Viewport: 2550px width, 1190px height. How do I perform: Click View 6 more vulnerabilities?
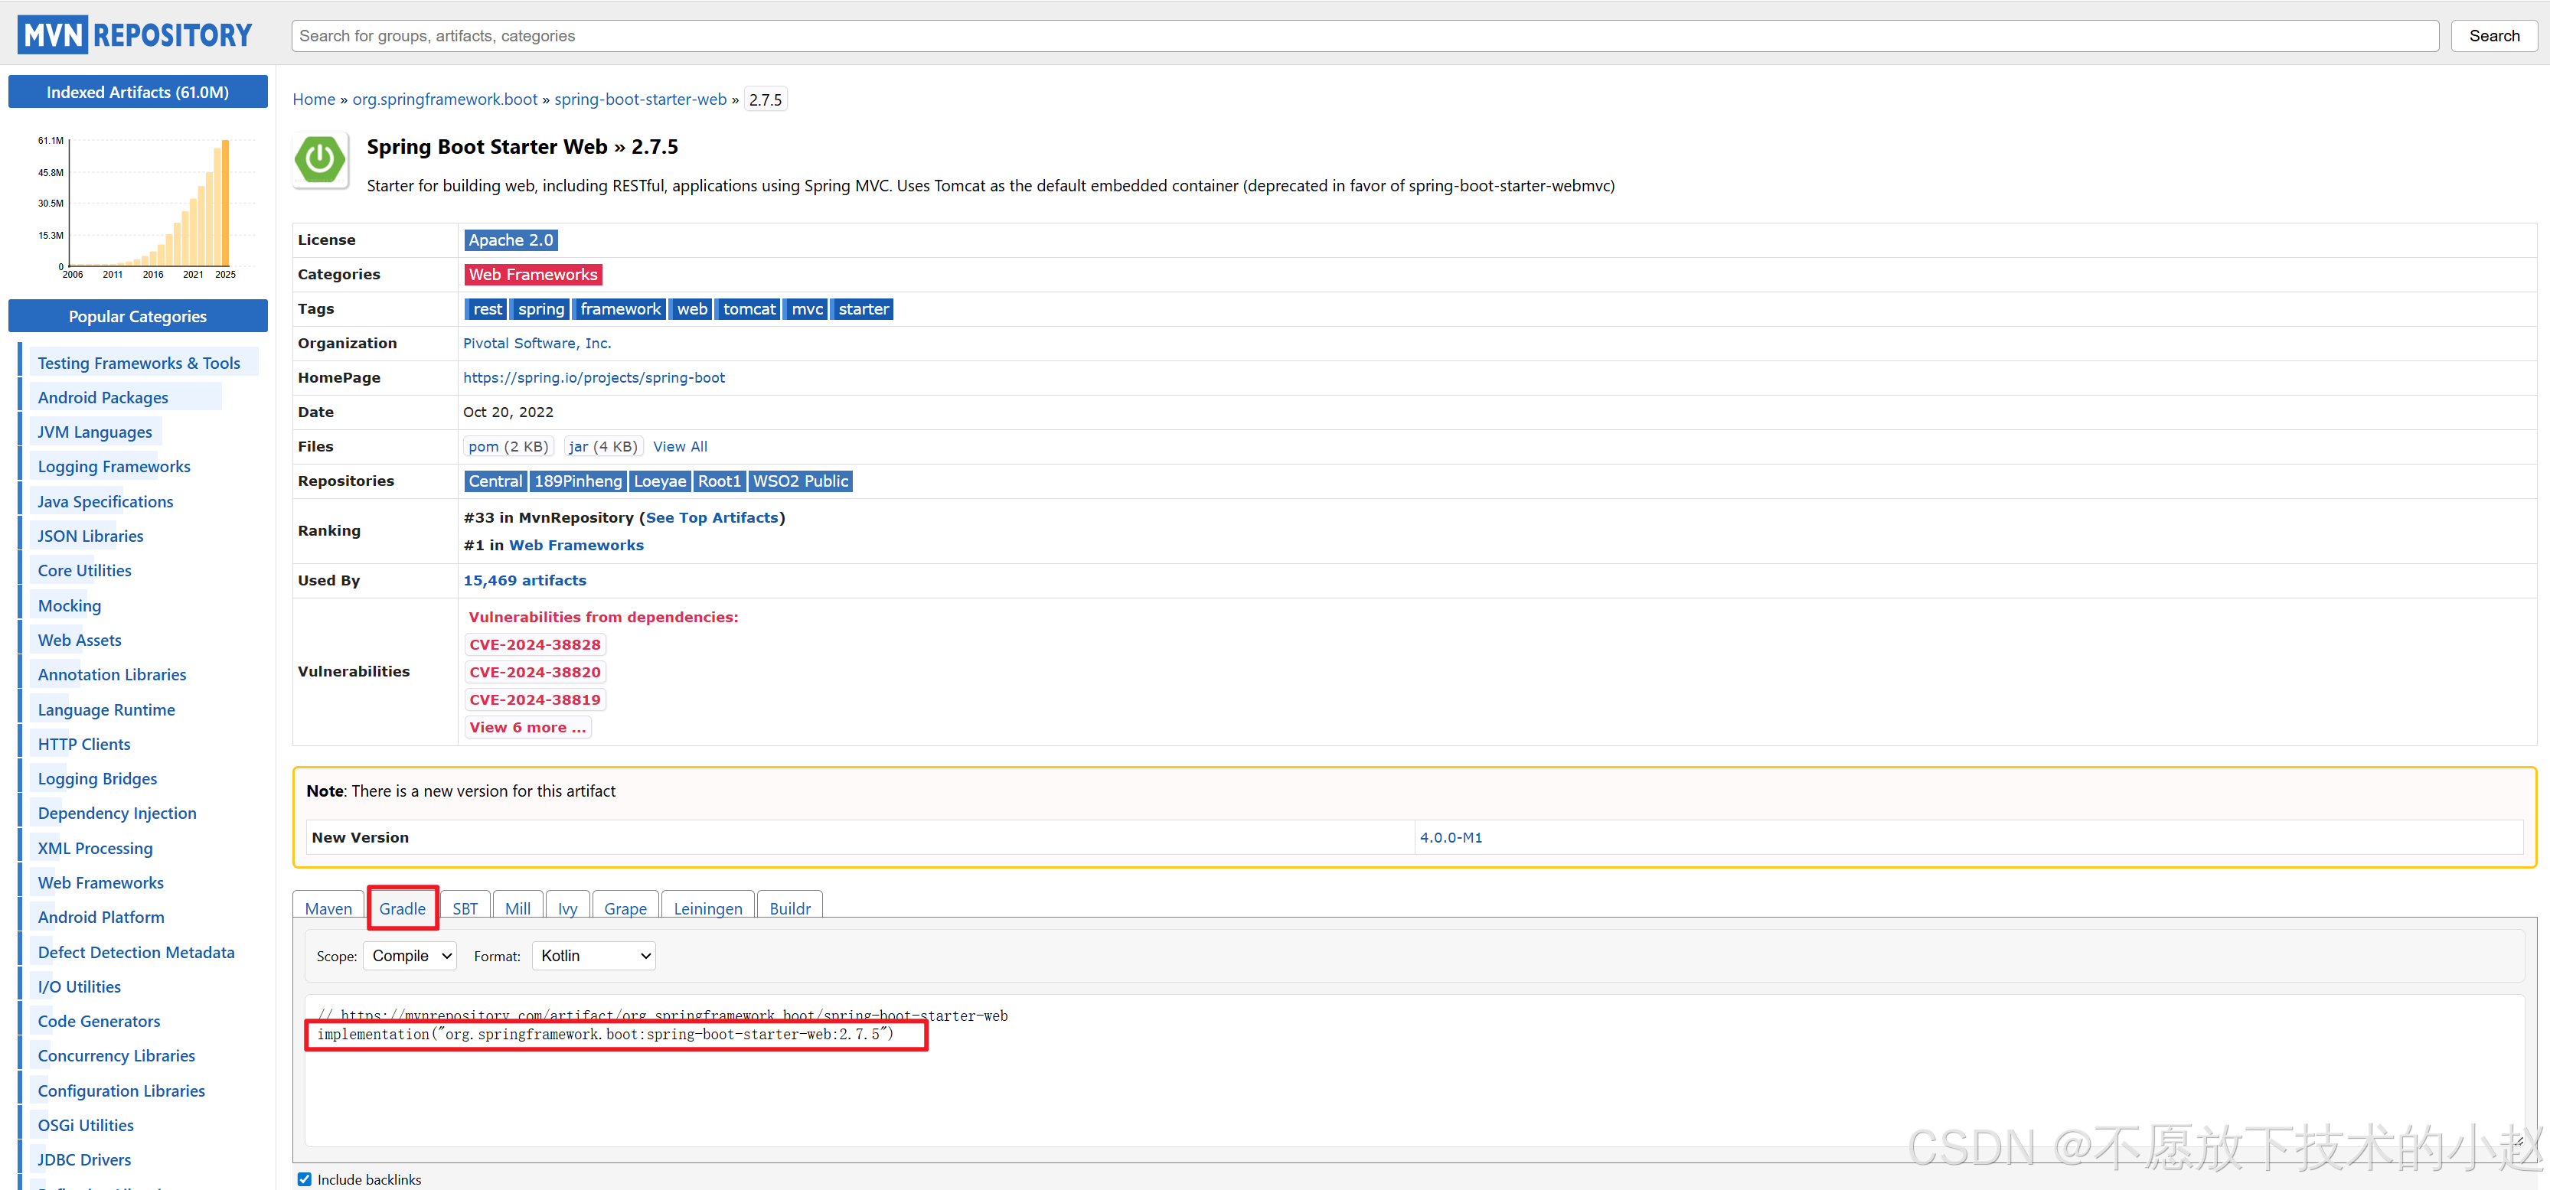(527, 727)
